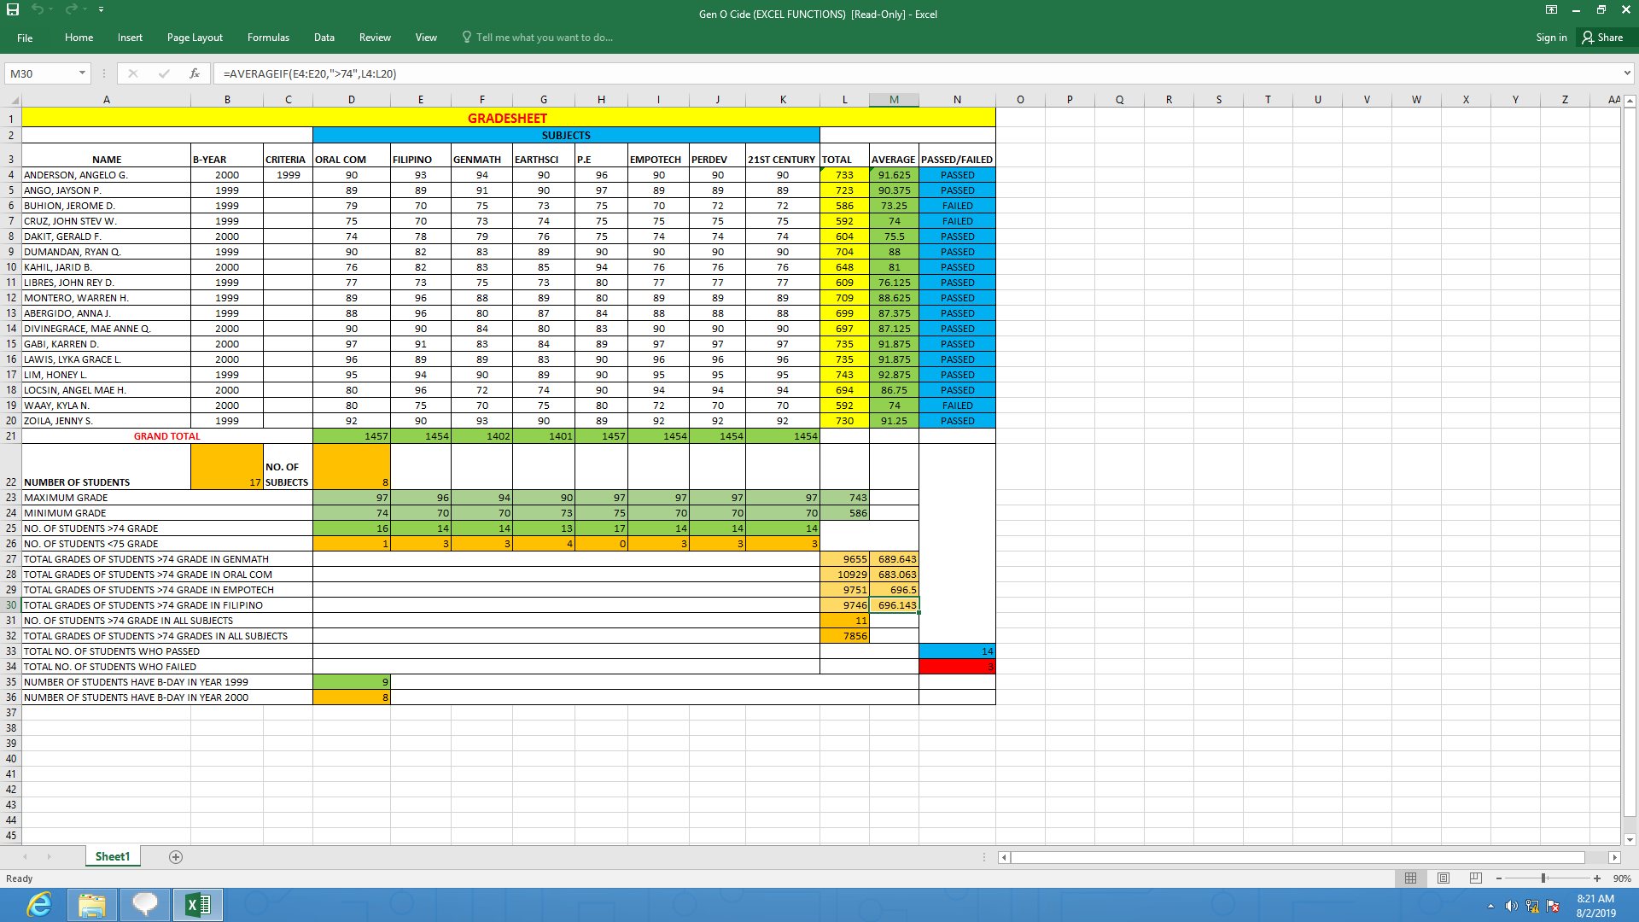
Task: Click the Insert Function fx icon
Action: [195, 73]
